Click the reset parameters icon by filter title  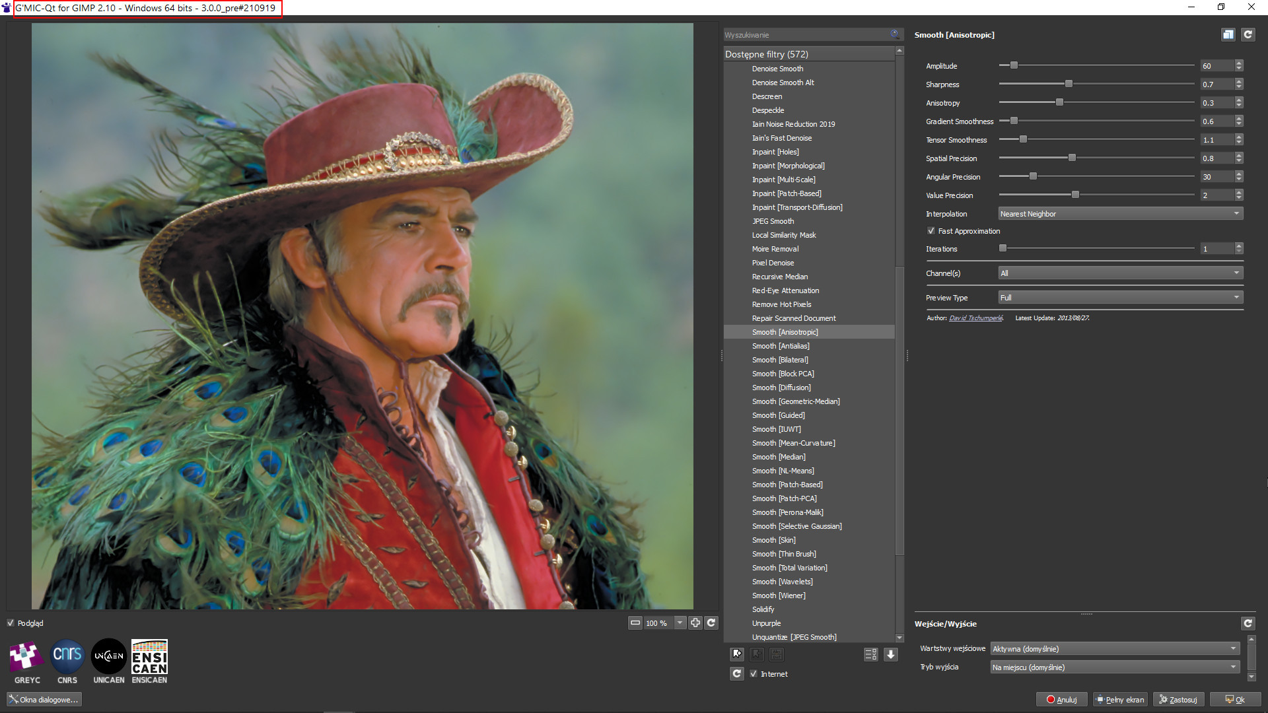coord(1248,35)
